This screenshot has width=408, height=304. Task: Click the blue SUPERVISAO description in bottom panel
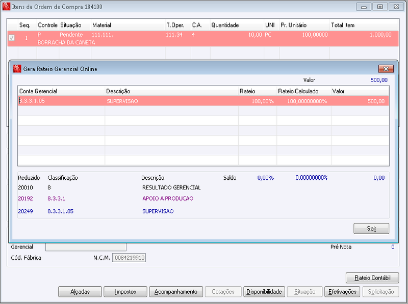(158, 211)
